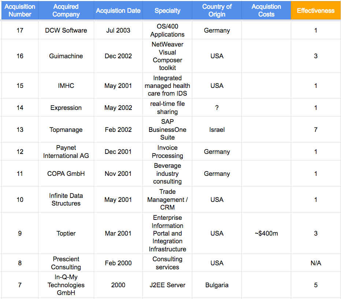Click the Infinite Data Structures cell
This screenshot has width=341, height=299.
(x=66, y=199)
